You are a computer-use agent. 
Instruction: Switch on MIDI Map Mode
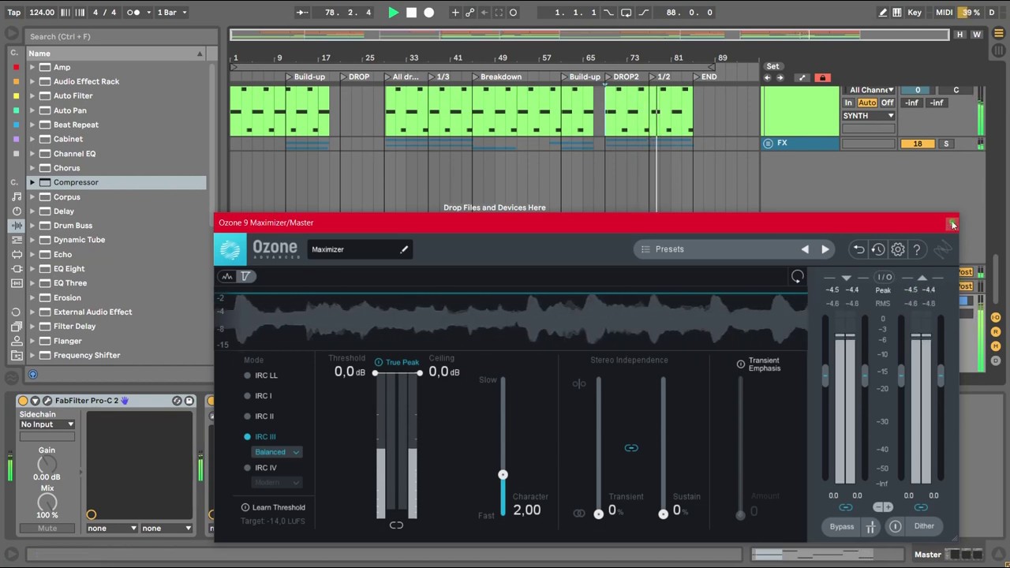[x=944, y=13]
